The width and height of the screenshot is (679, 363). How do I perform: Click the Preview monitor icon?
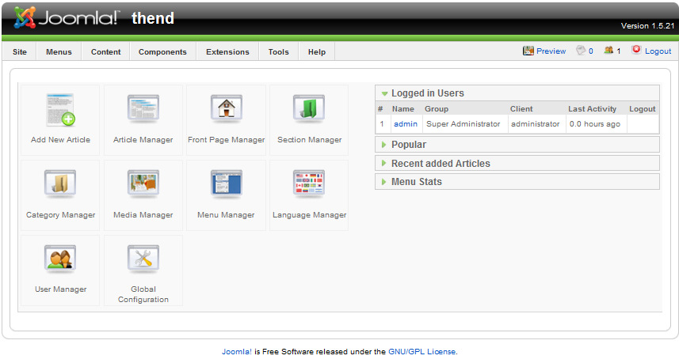528,51
